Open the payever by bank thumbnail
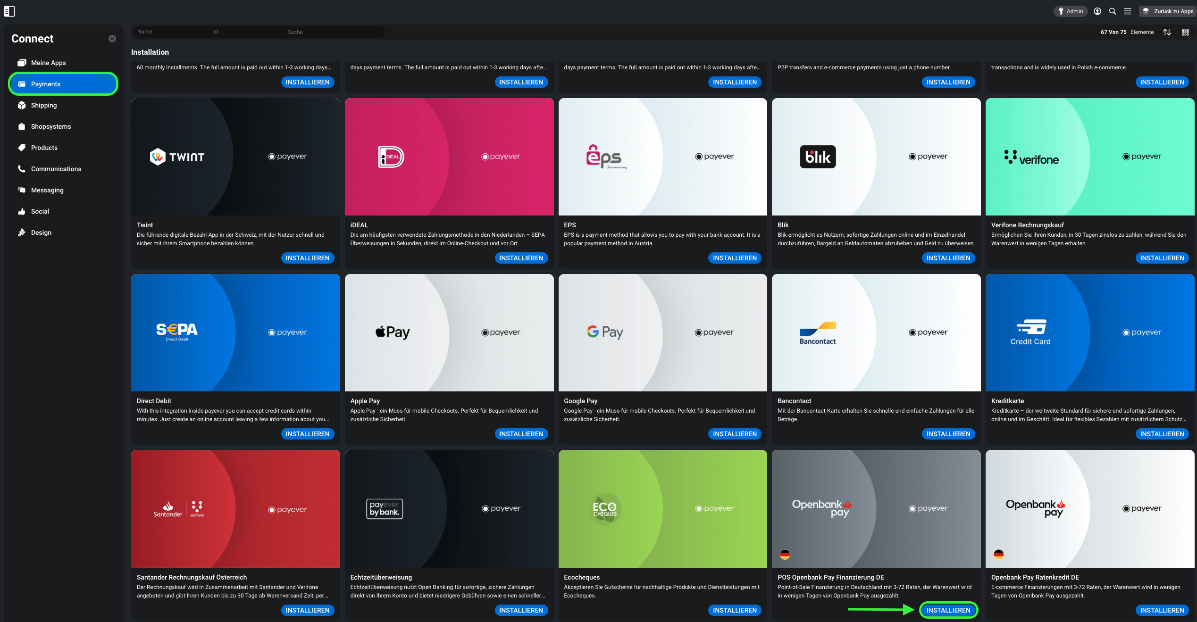Viewport: 1197px width, 622px height. (449, 509)
